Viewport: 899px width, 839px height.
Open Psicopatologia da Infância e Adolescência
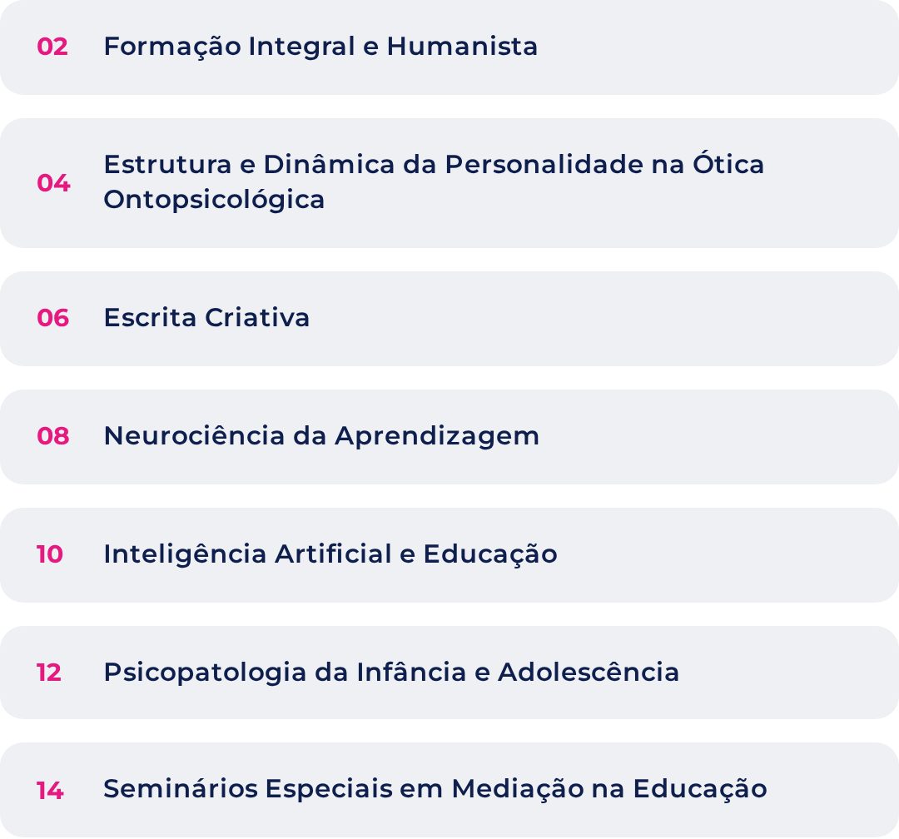click(449, 673)
